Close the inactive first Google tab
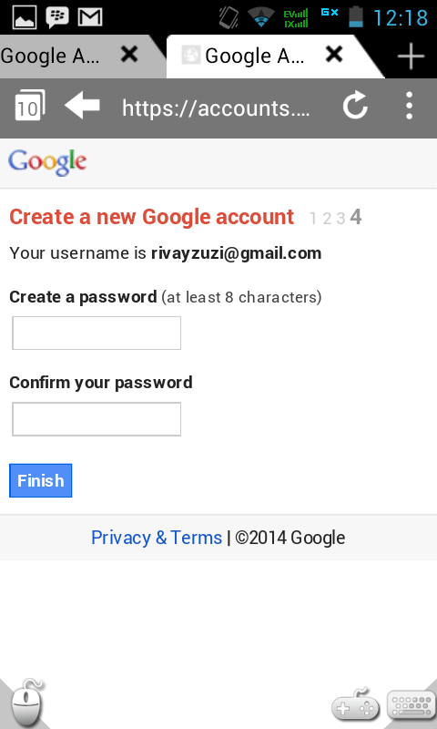The image size is (437, 729). point(129,55)
